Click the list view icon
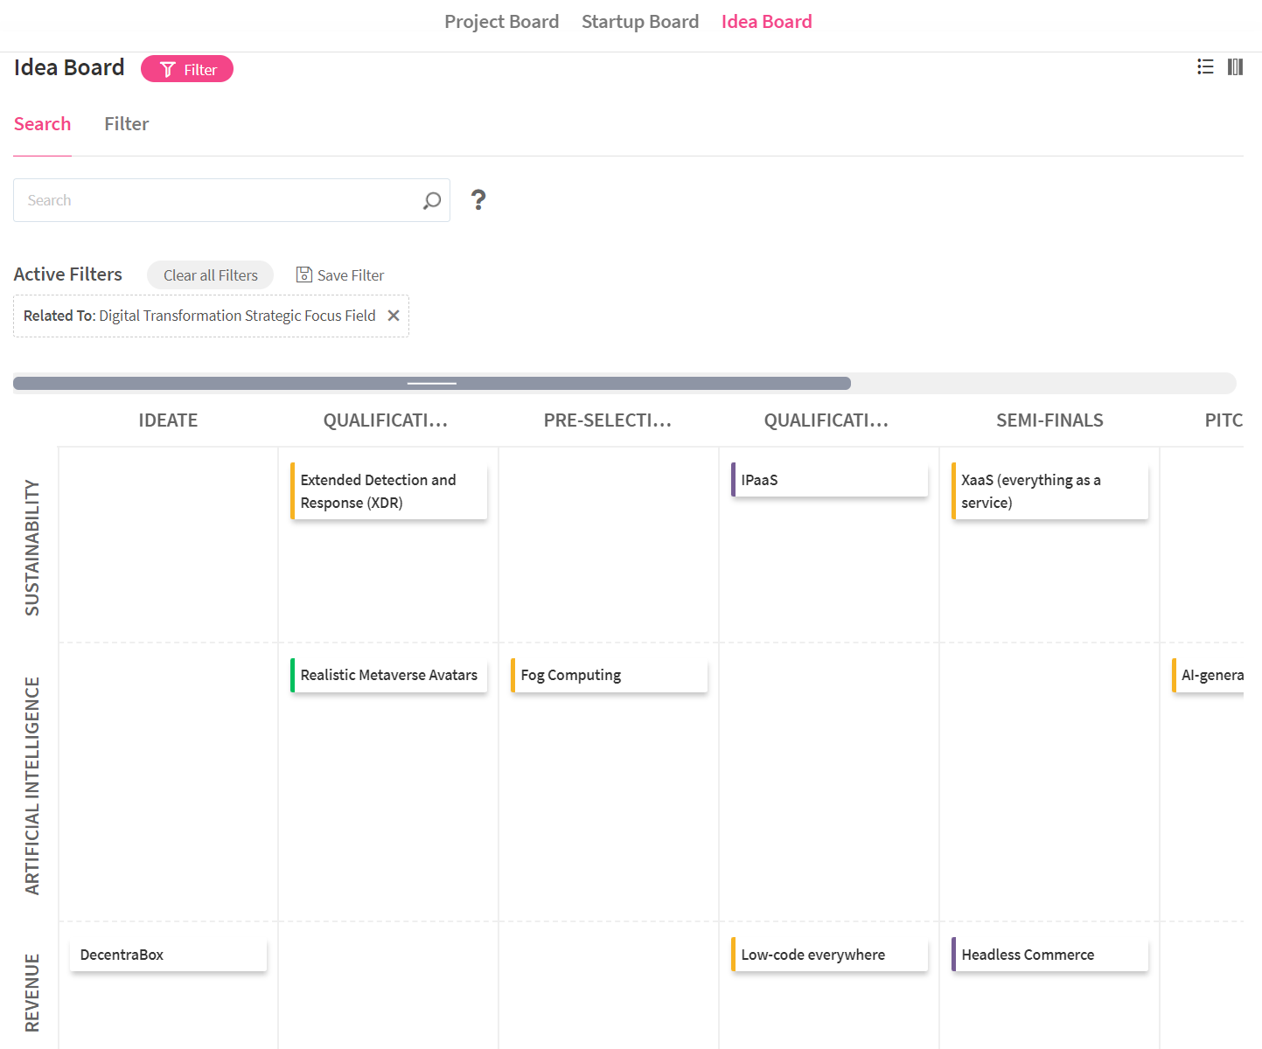The width and height of the screenshot is (1262, 1049). click(1205, 67)
